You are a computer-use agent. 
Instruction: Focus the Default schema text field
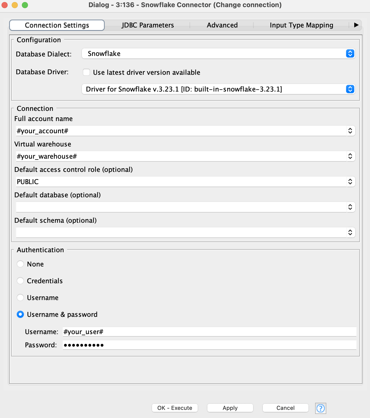[181, 232]
